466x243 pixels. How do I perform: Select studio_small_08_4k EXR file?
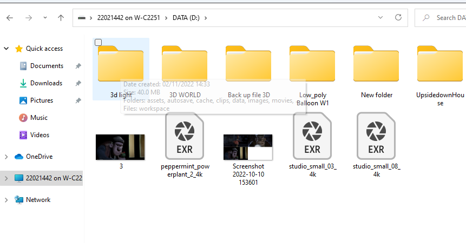coord(376,136)
